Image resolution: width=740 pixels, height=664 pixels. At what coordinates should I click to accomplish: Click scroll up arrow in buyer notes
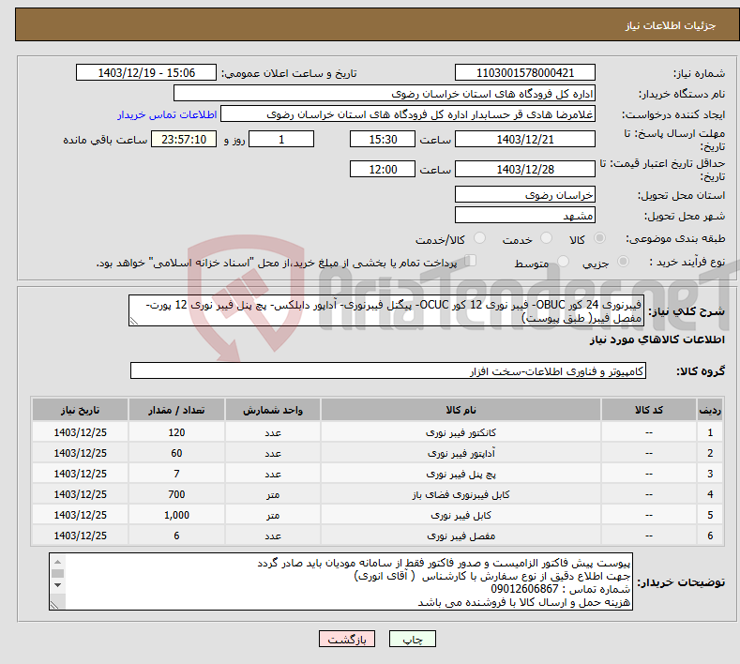tap(57, 562)
